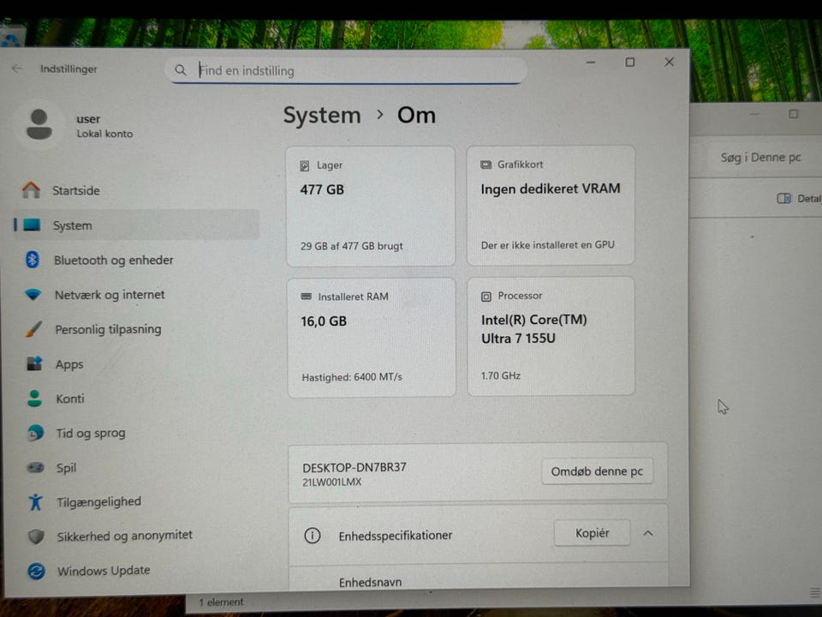
Task: Click device name DESKTOP-DN7BR37
Action: (354, 468)
